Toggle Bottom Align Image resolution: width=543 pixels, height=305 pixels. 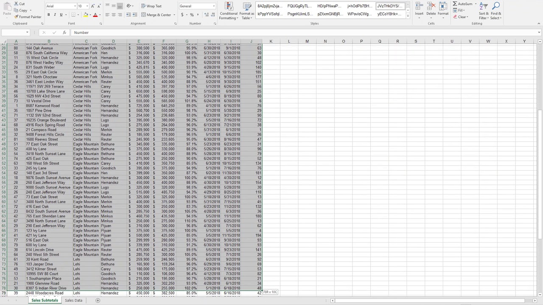[120, 6]
